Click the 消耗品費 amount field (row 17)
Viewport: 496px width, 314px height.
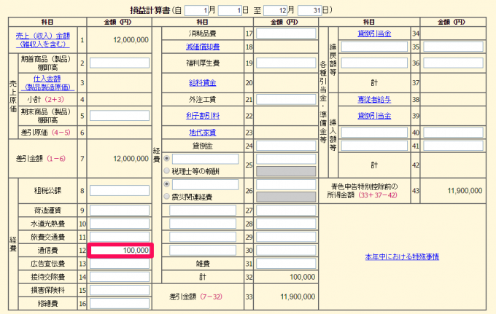(286, 34)
